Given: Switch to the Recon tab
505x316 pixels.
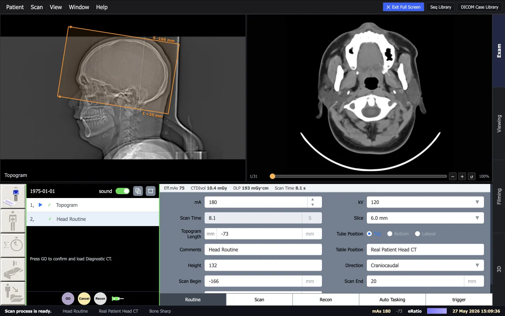Looking at the screenshot, I should click(x=326, y=299).
